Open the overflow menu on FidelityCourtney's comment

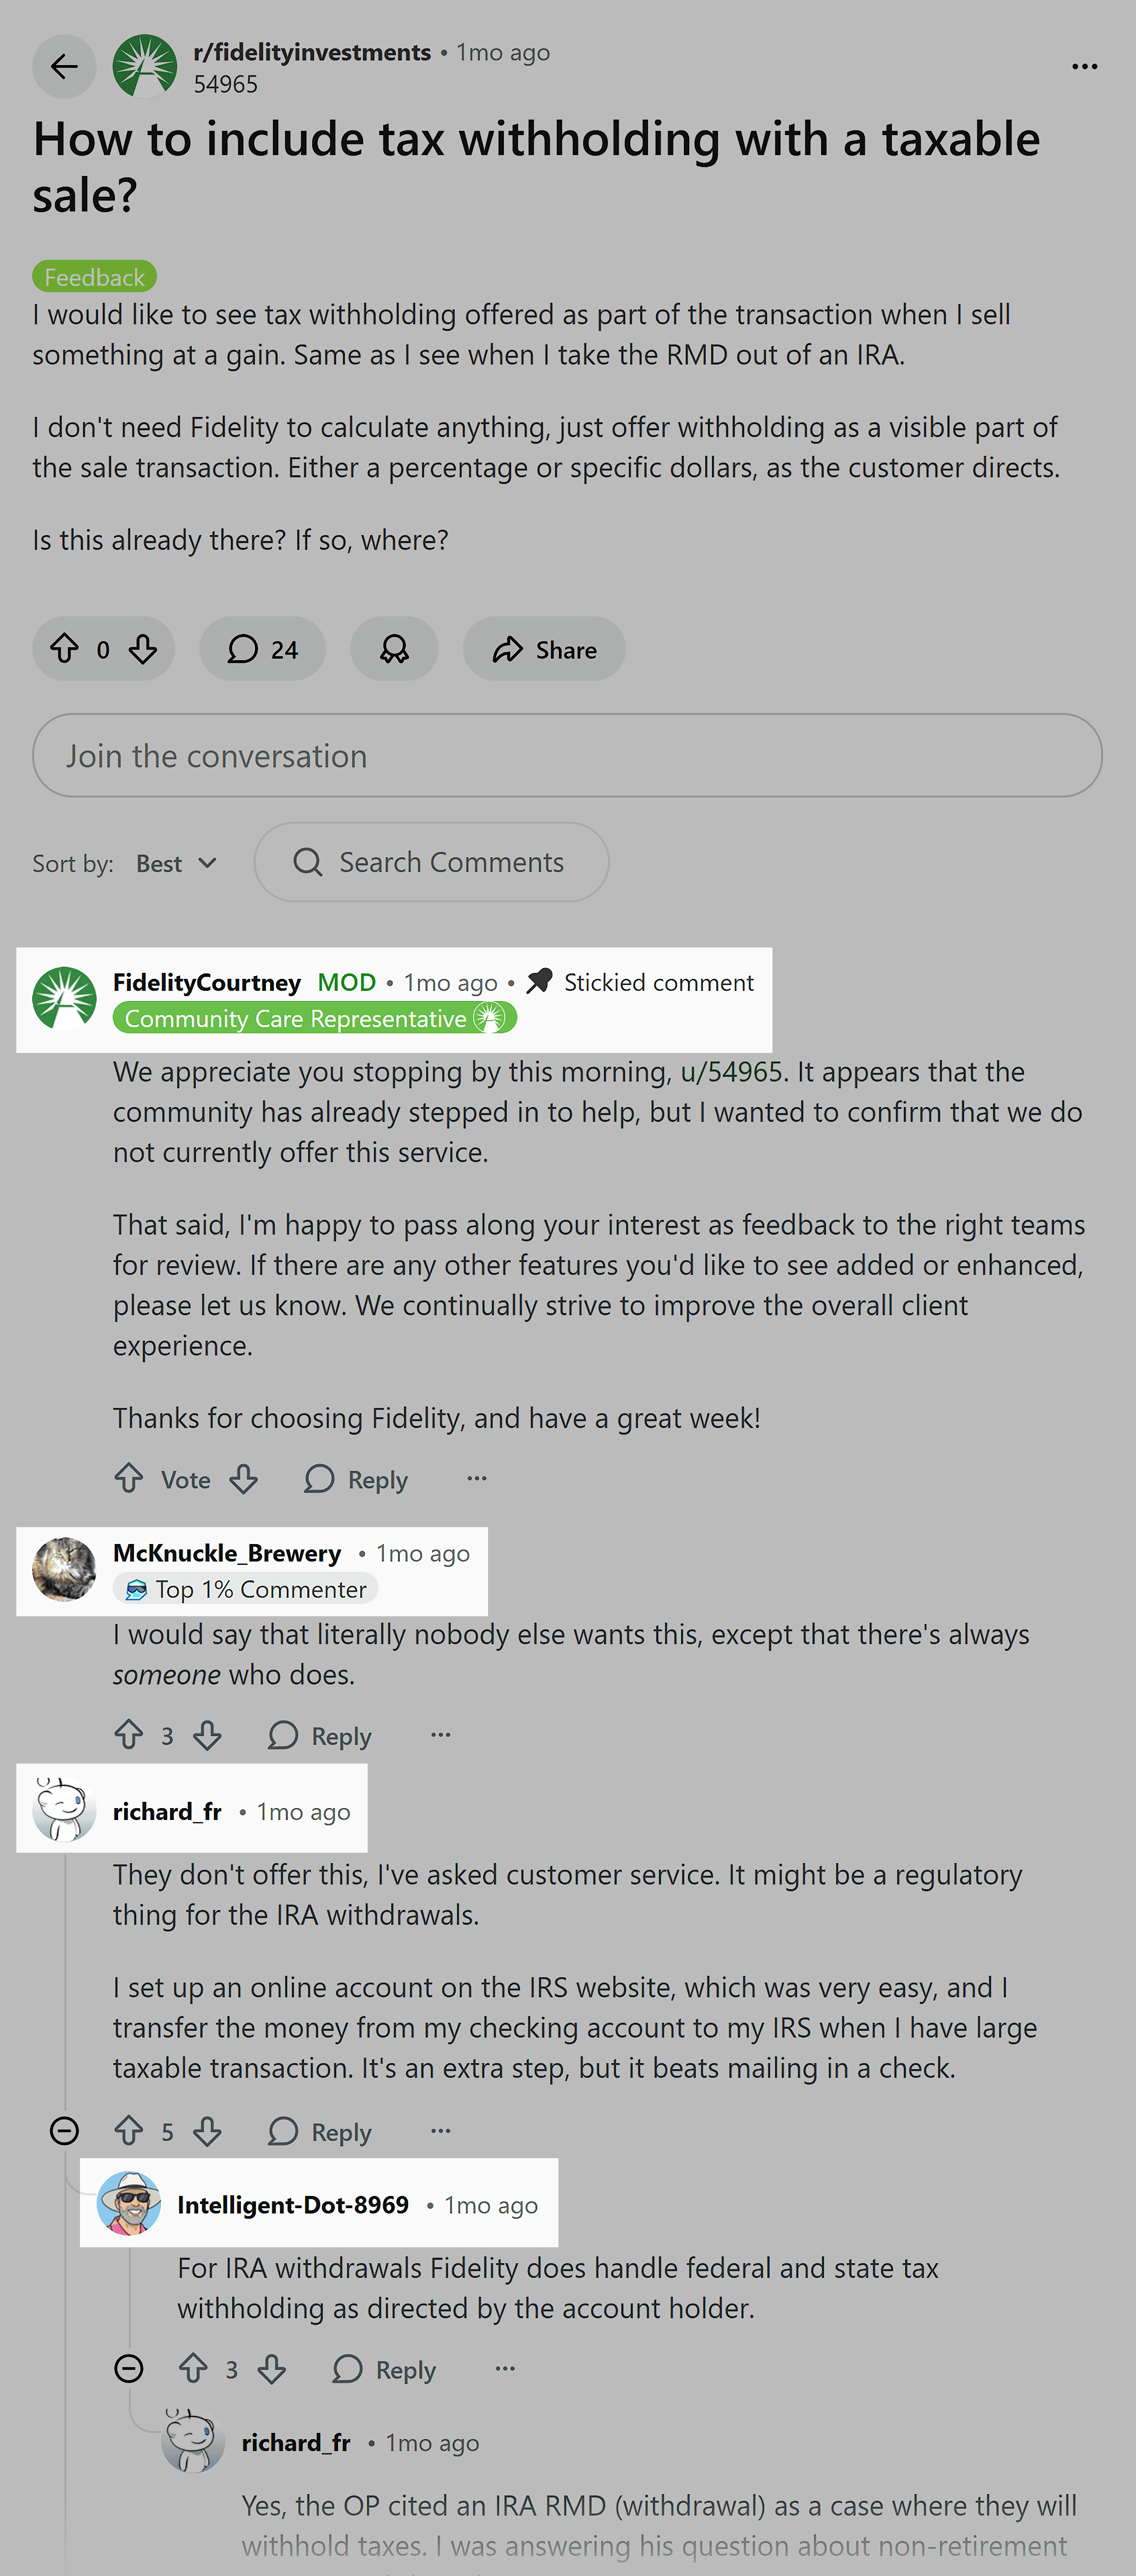(477, 1478)
